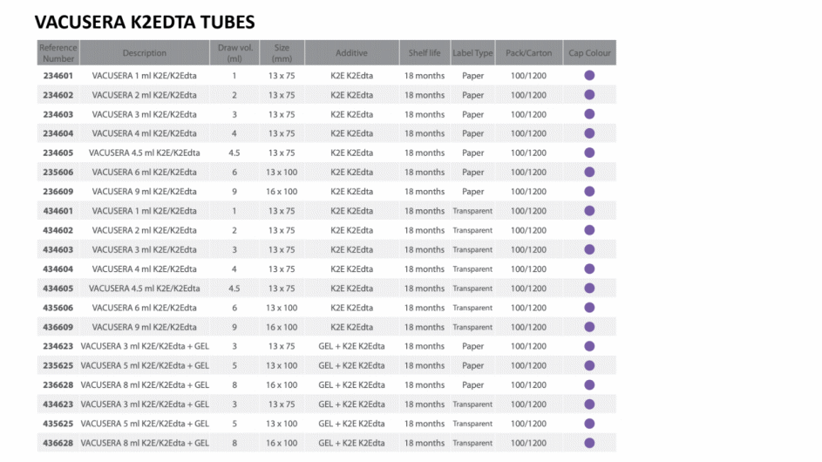Click size 13 x 100 in row 235606

click(x=282, y=172)
